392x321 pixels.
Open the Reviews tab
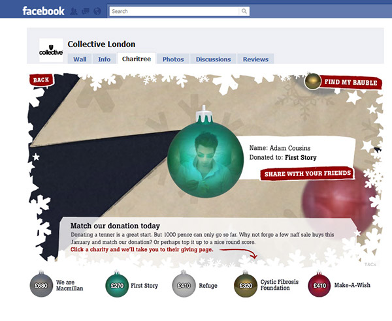[255, 59]
